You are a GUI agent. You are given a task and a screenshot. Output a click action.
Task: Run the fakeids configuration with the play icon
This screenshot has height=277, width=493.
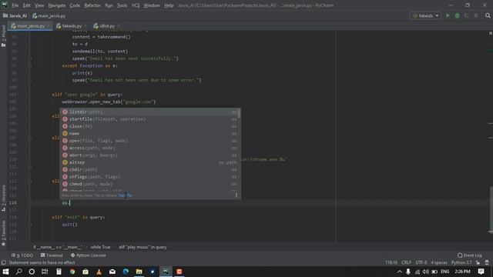click(x=448, y=15)
